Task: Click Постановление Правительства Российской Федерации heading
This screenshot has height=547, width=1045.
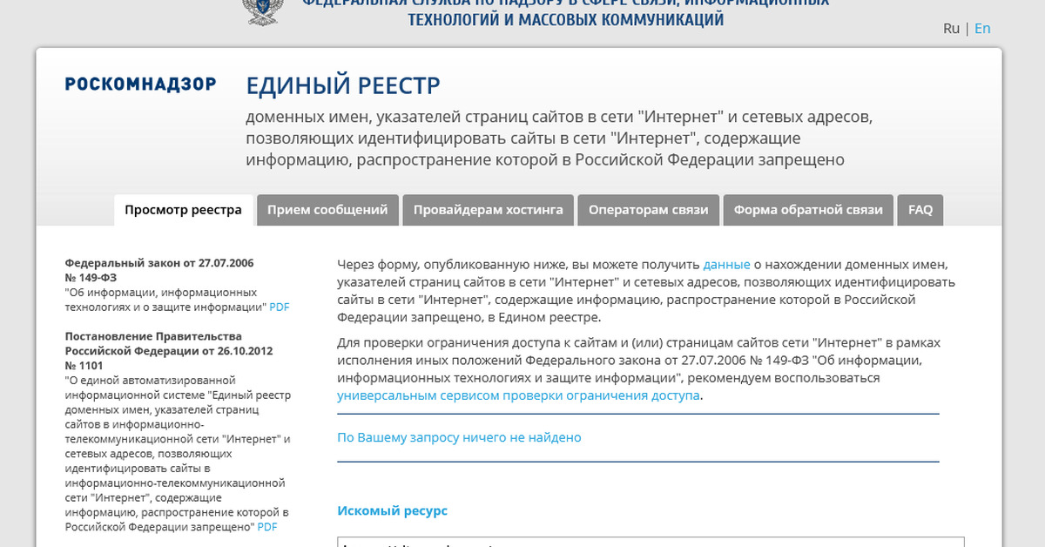Action: click(170, 351)
